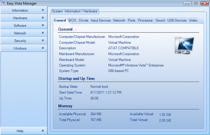Expand the Windows section chevron
210x135 pixels.
point(43,48)
